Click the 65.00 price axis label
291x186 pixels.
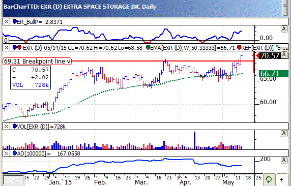[268, 79]
